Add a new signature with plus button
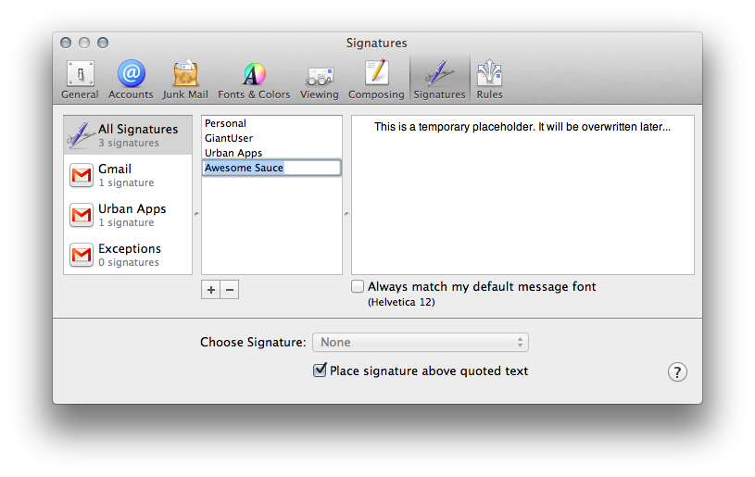The image size is (755, 477). point(211,290)
